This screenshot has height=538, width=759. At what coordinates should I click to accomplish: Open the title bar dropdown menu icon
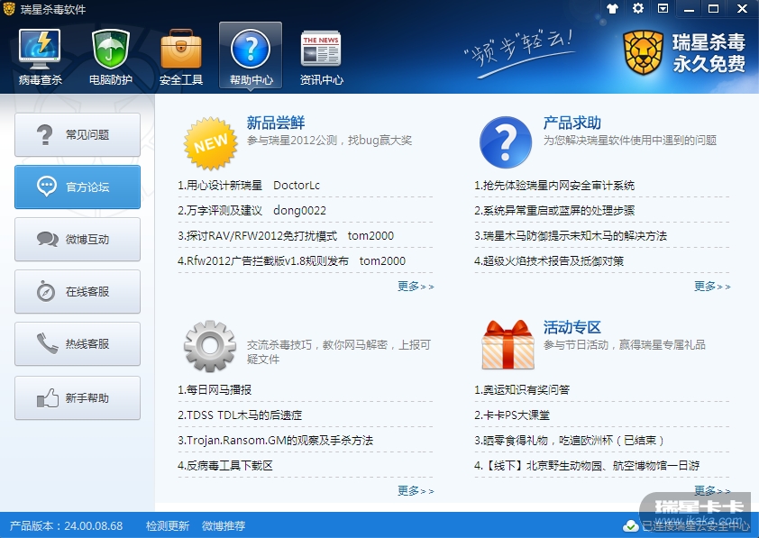coord(663,8)
